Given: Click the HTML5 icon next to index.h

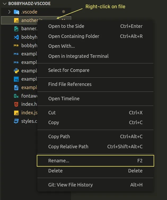Looking at the screenshot, I should tap(16, 104).
